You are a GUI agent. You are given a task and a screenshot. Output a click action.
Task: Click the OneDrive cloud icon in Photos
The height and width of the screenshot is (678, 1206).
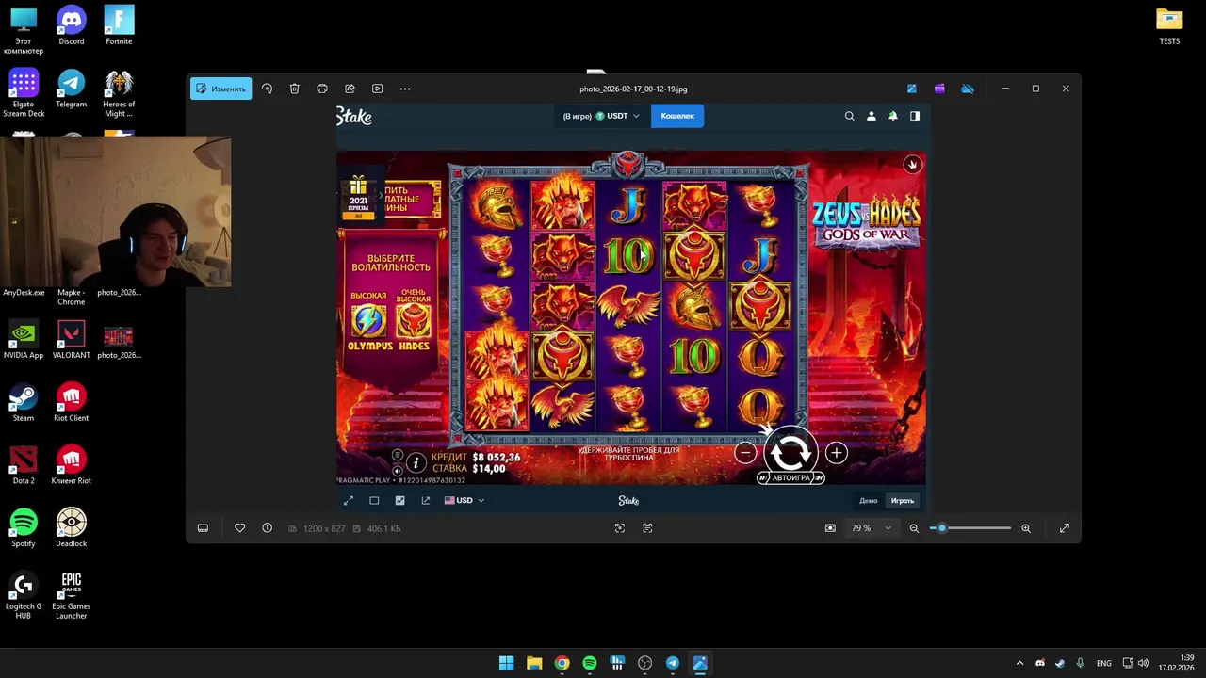coord(968,89)
